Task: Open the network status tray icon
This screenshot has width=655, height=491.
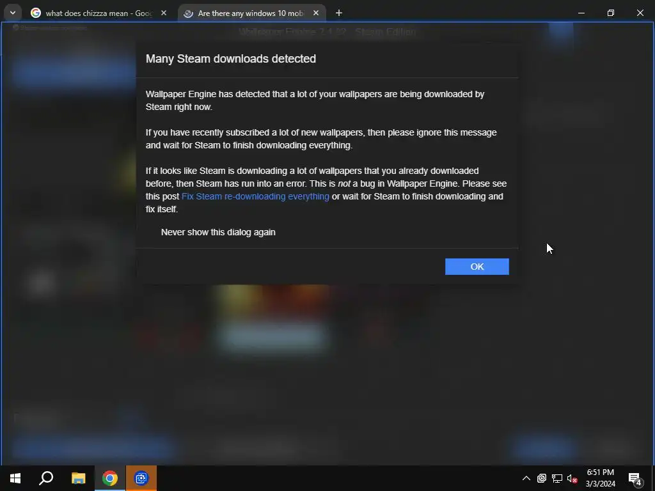Action: coord(557,478)
